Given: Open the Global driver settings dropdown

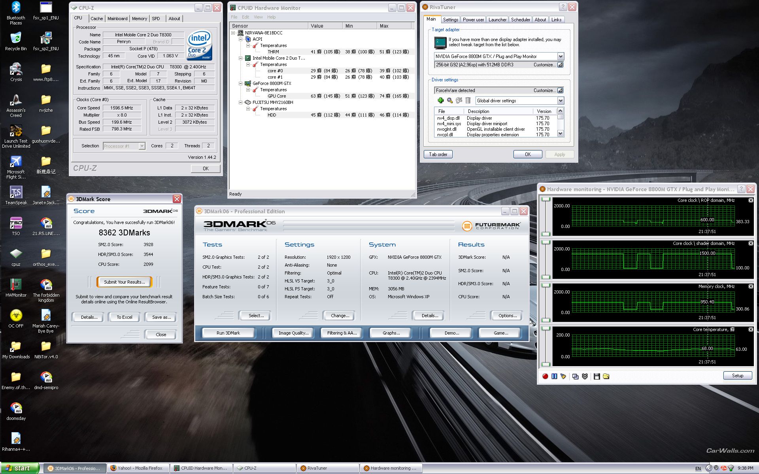Looking at the screenshot, I should pyautogui.click(x=560, y=101).
